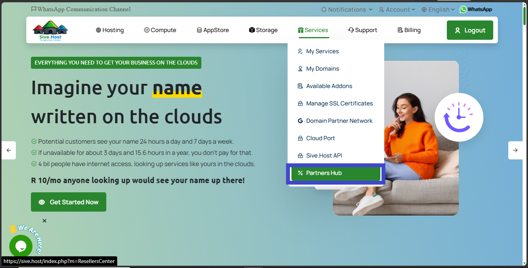Close the We Are Here chat prompt
Image resolution: width=528 pixels, height=268 pixels.
(44, 221)
